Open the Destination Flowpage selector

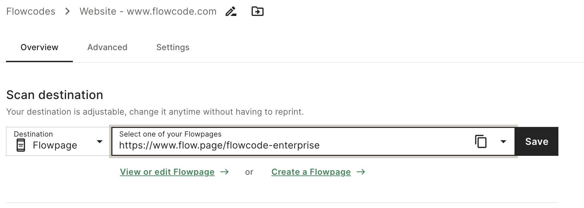coord(58,141)
